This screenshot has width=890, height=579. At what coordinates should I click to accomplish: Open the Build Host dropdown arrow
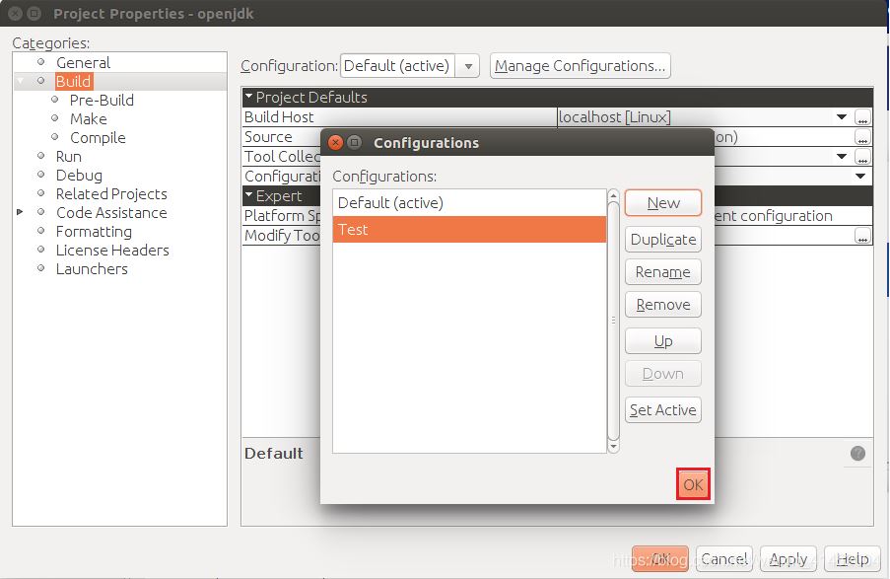pos(842,117)
